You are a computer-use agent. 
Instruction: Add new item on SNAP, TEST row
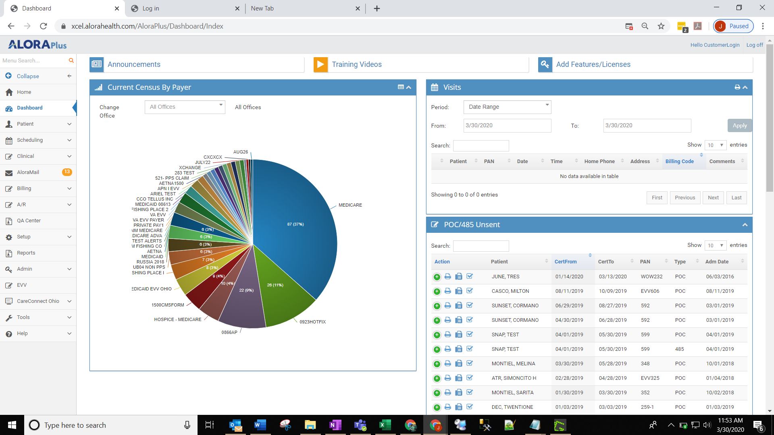click(437, 334)
